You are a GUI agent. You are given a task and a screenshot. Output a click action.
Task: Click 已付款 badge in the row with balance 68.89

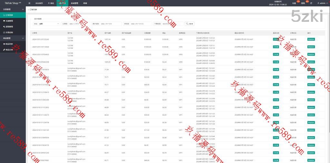pyautogui.click(x=276, y=107)
